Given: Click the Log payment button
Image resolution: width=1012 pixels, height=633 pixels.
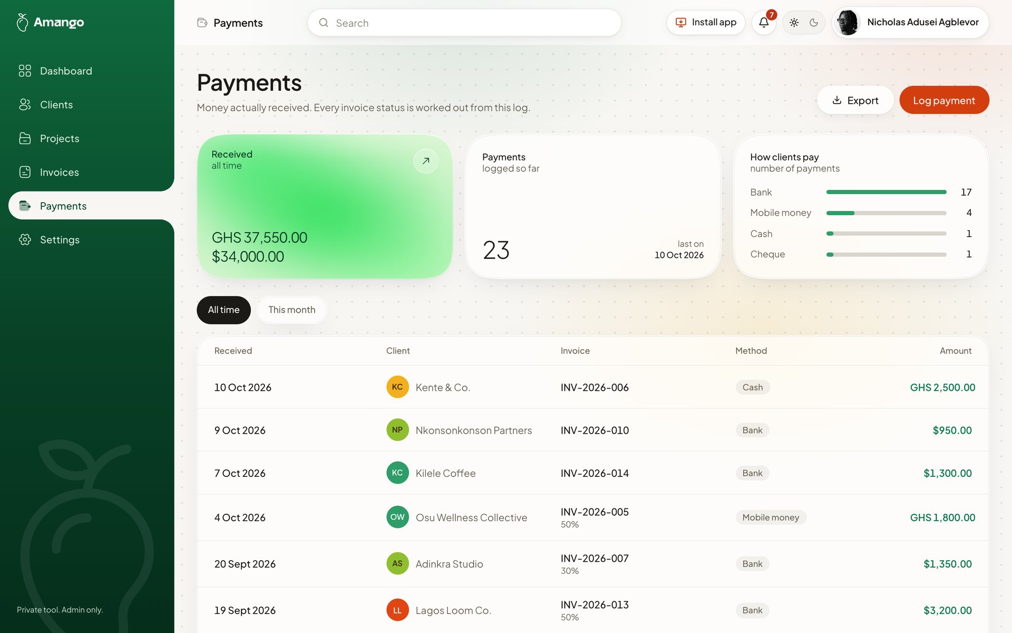Looking at the screenshot, I should (943, 100).
